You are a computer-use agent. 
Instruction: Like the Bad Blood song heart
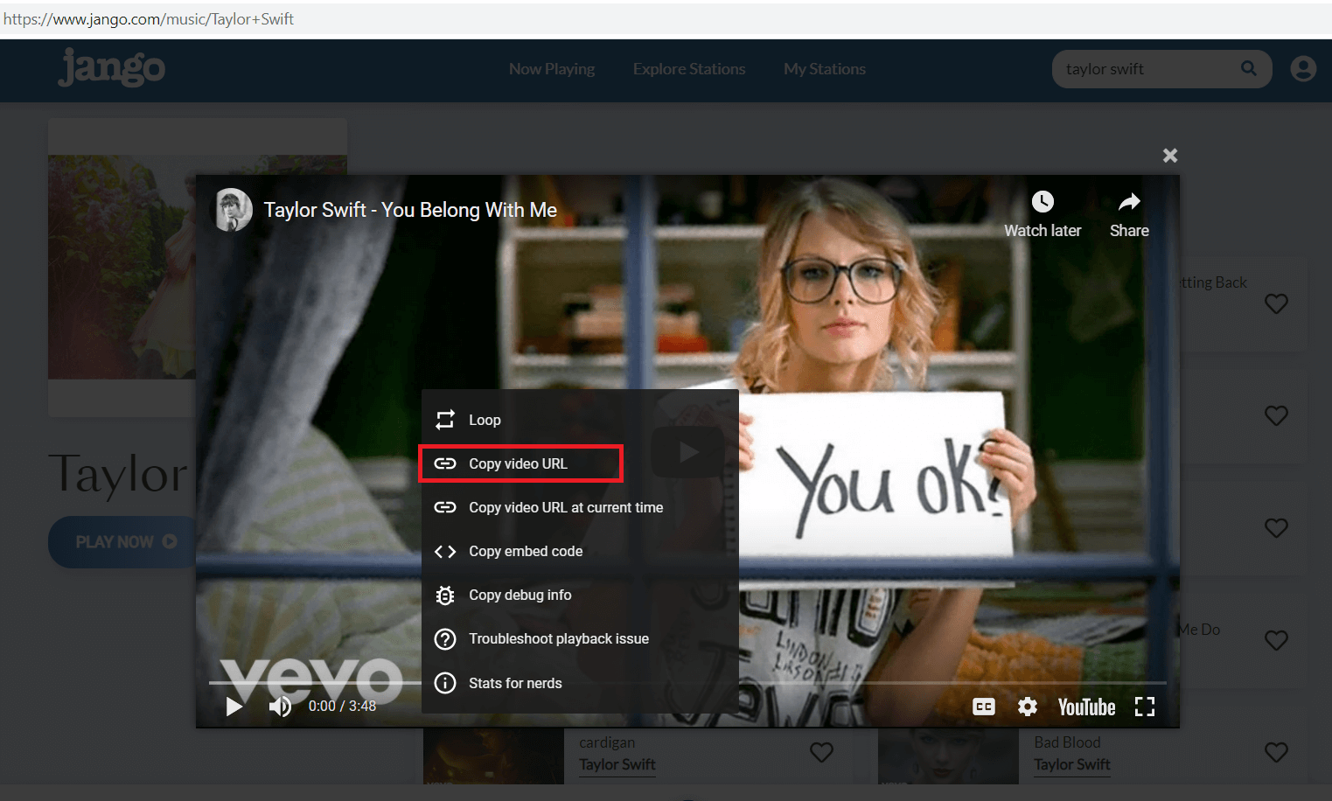(x=1276, y=752)
